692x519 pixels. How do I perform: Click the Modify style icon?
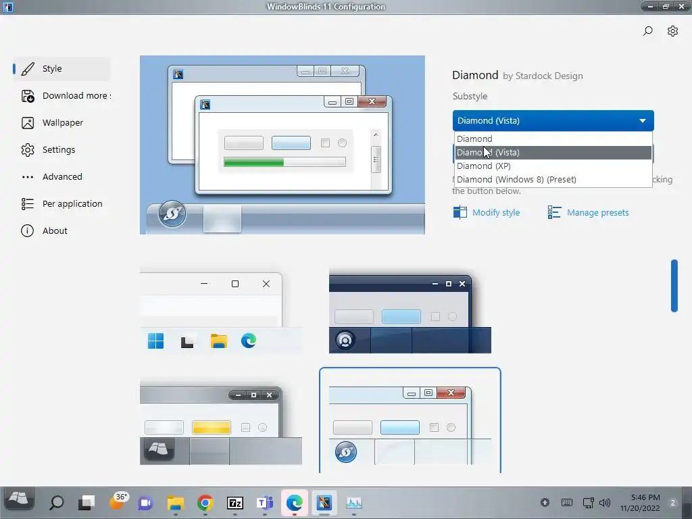point(460,212)
